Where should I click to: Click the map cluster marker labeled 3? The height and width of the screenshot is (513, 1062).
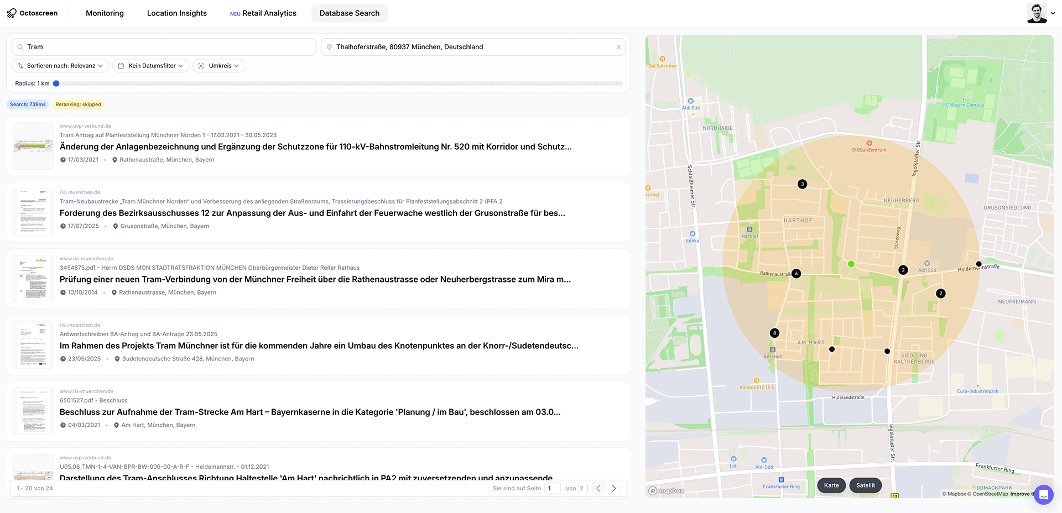803,184
